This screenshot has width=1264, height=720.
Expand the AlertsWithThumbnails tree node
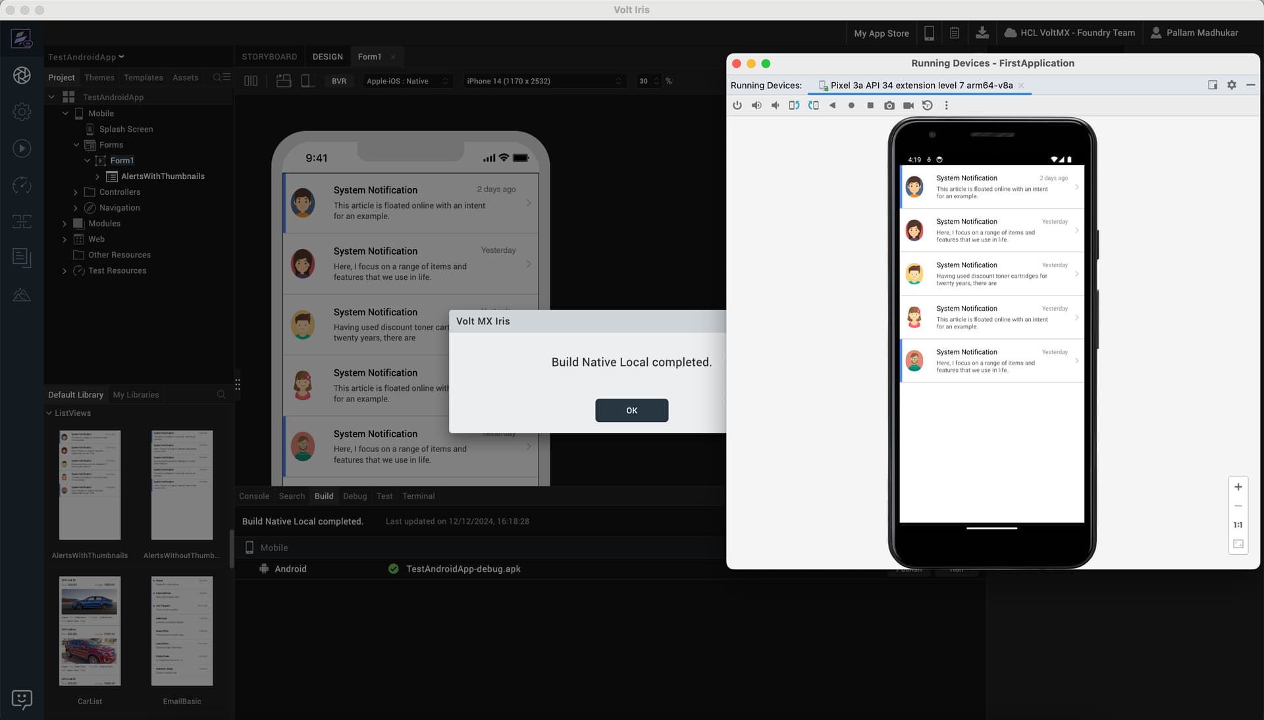[98, 176]
